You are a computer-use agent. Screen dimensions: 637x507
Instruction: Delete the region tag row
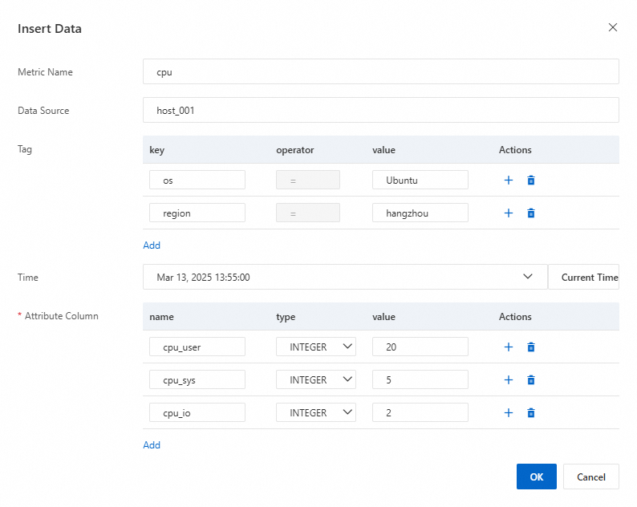[530, 213]
